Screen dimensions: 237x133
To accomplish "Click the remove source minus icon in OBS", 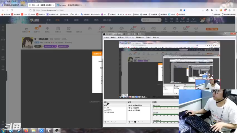I will coord(132,122).
